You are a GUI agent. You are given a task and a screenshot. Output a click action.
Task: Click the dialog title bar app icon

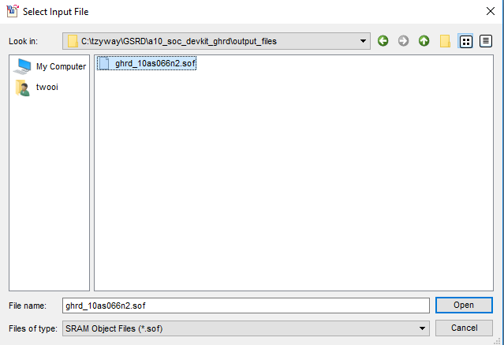(x=13, y=11)
